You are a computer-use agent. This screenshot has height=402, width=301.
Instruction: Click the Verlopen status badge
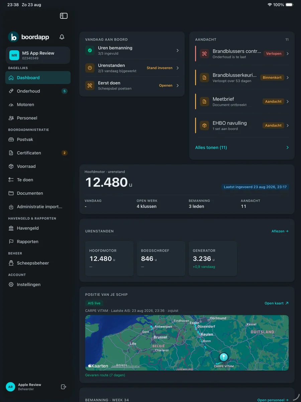click(274, 54)
